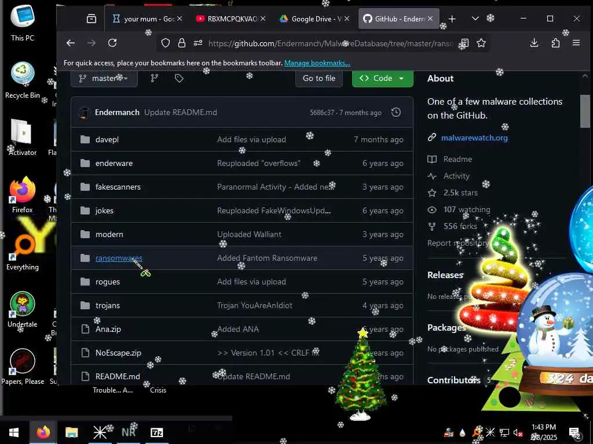Click the Go to file button
This screenshot has height=444, width=593.
[319, 79]
